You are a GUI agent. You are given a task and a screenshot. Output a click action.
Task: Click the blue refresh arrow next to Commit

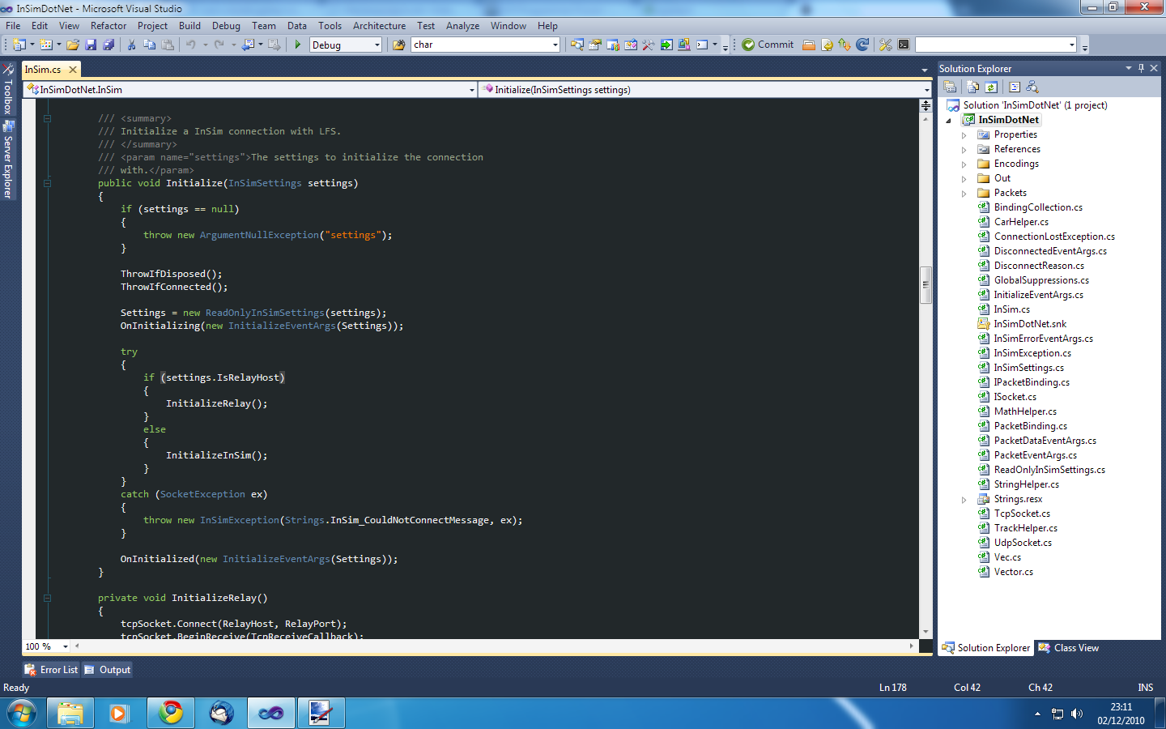(x=862, y=45)
